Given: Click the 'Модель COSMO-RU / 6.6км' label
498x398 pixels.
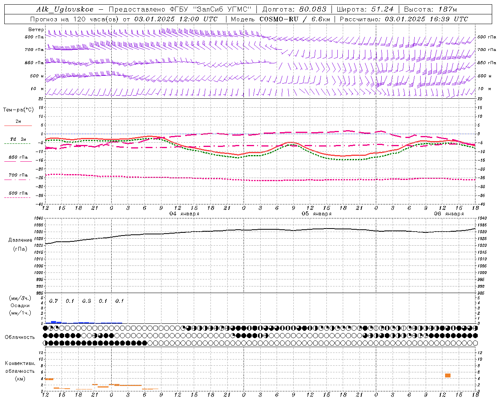Looking at the screenshot, I should point(280,19).
